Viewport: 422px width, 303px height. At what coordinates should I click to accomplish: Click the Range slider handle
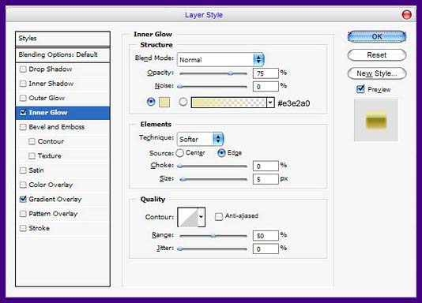click(x=213, y=236)
